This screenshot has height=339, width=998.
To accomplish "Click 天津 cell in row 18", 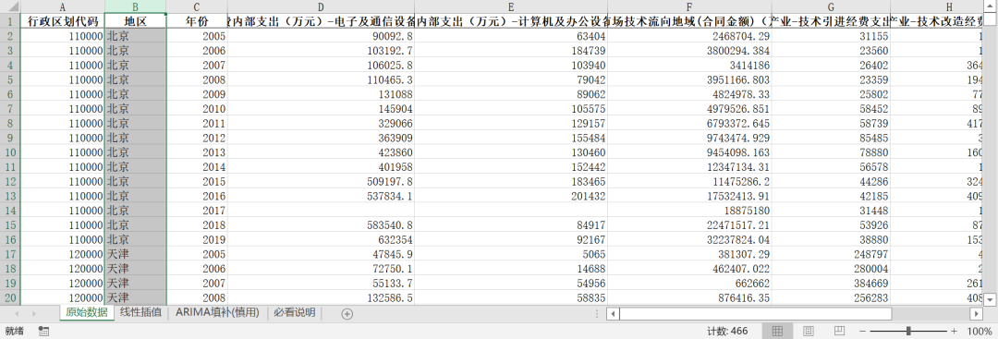I will click(136, 269).
